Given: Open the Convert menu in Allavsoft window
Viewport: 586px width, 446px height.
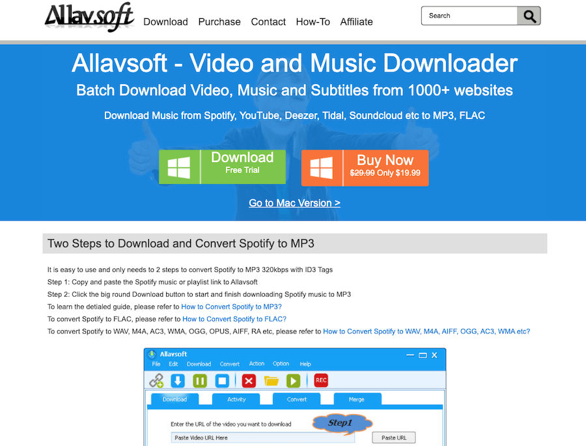Looking at the screenshot, I should tap(229, 364).
